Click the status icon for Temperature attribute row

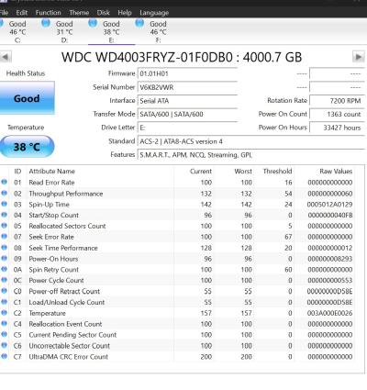click(x=5, y=313)
